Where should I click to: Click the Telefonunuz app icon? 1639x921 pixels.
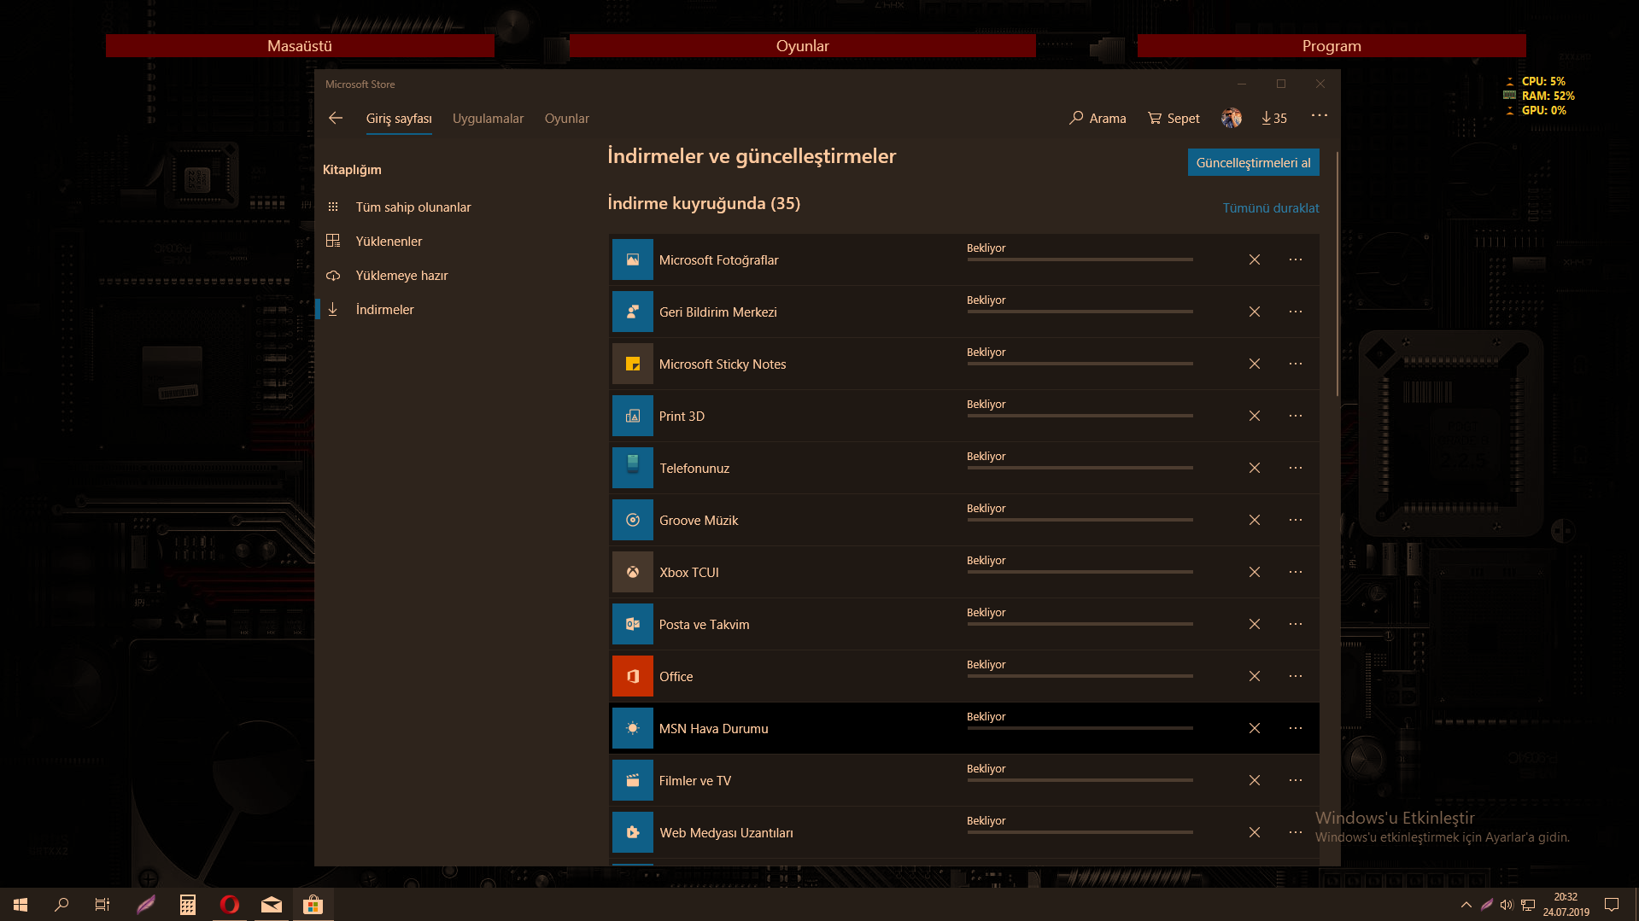633,468
